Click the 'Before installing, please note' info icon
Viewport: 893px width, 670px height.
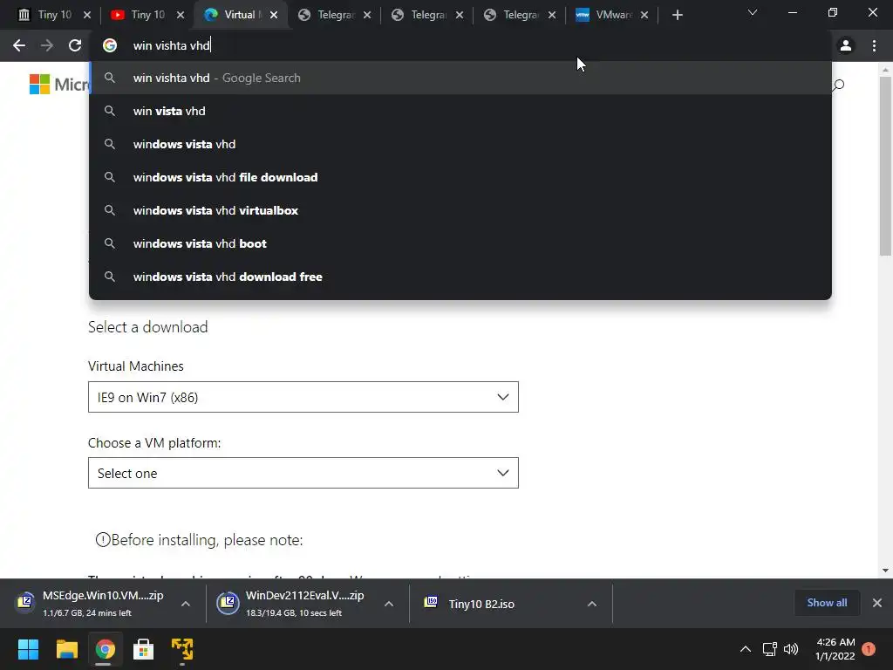tap(103, 539)
